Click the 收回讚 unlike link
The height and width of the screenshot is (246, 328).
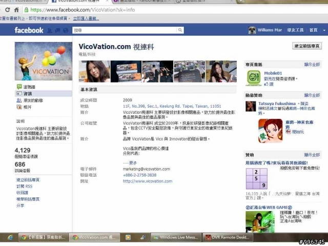coord(22,193)
